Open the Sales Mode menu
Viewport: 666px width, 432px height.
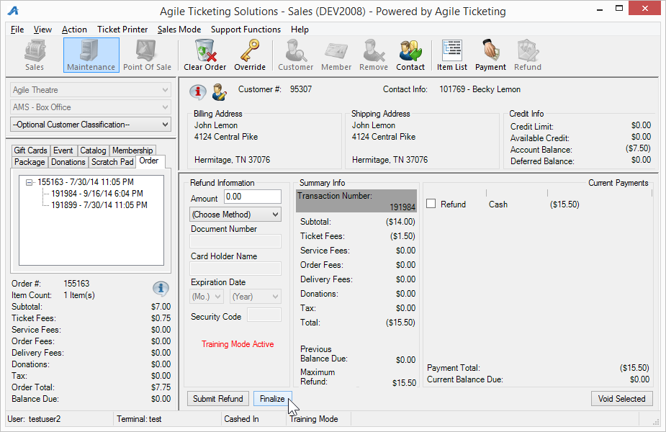tap(179, 30)
